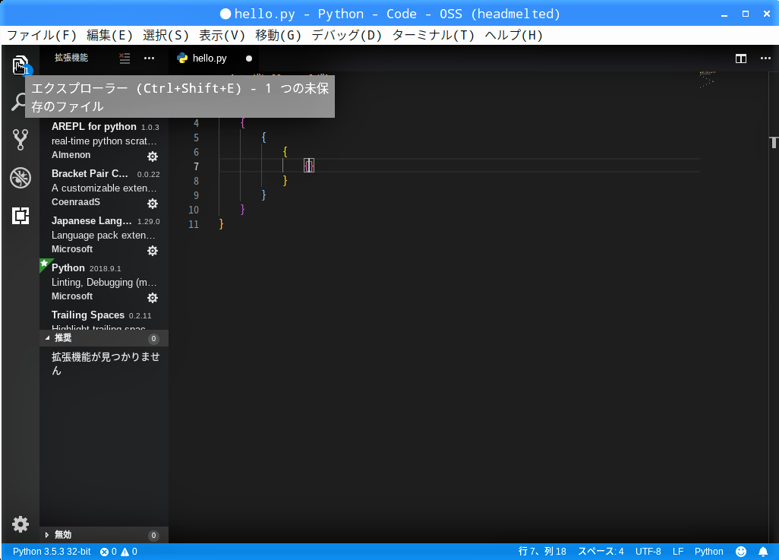The image size is (779, 560).
Task: Click the Almenon publisher name
Action: [x=71, y=155]
